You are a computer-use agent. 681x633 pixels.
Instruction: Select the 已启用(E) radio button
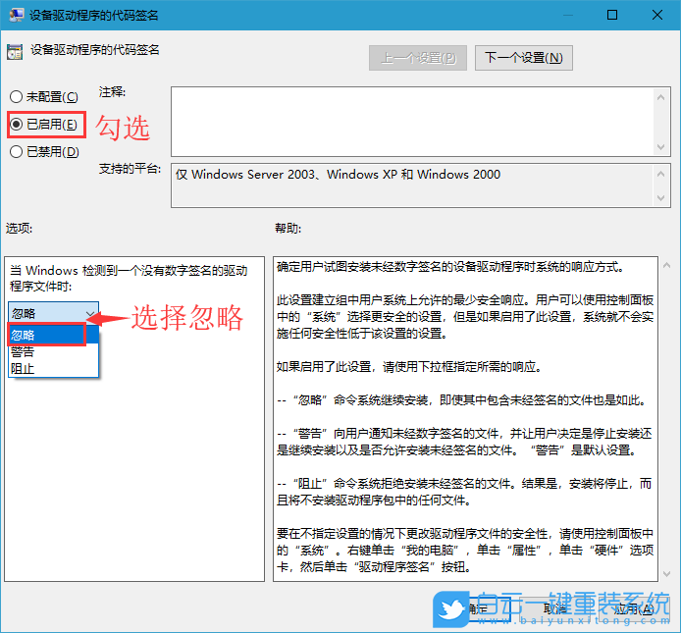point(43,125)
